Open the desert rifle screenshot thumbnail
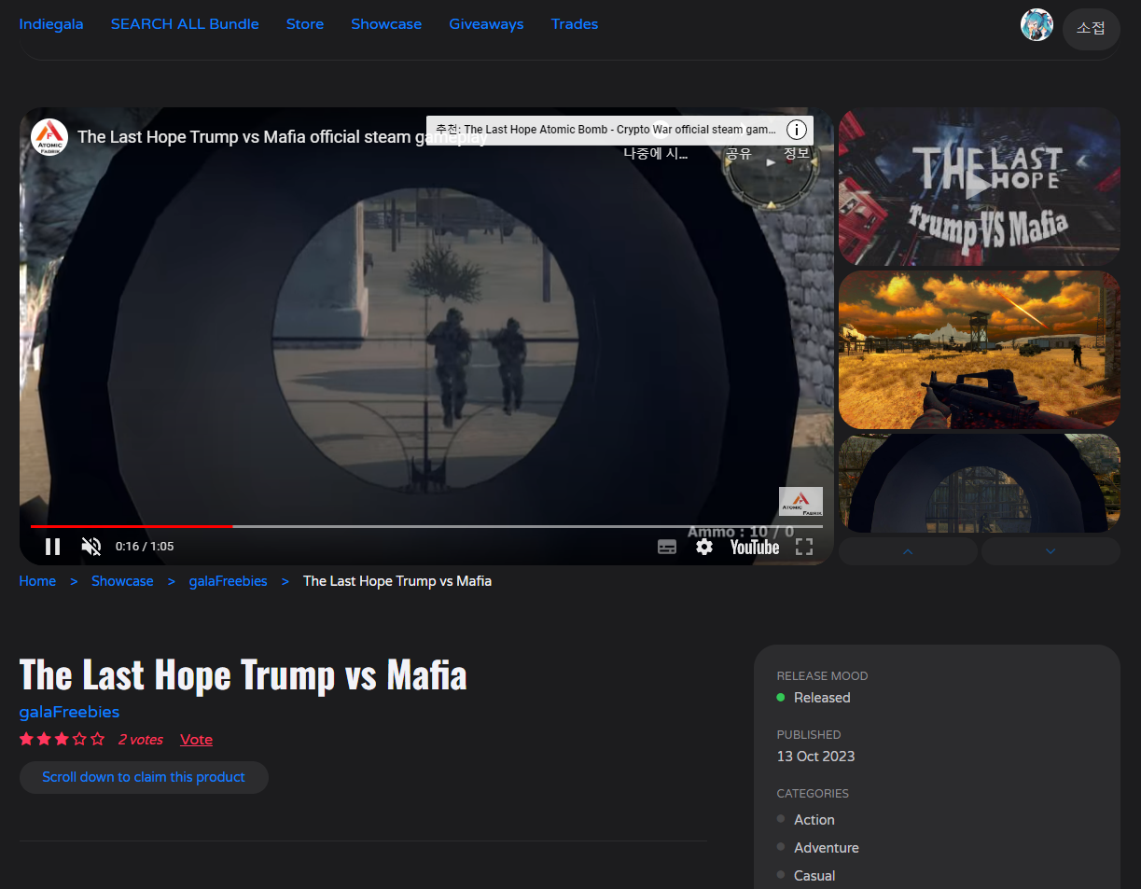1141x889 pixels. point(979,350)
